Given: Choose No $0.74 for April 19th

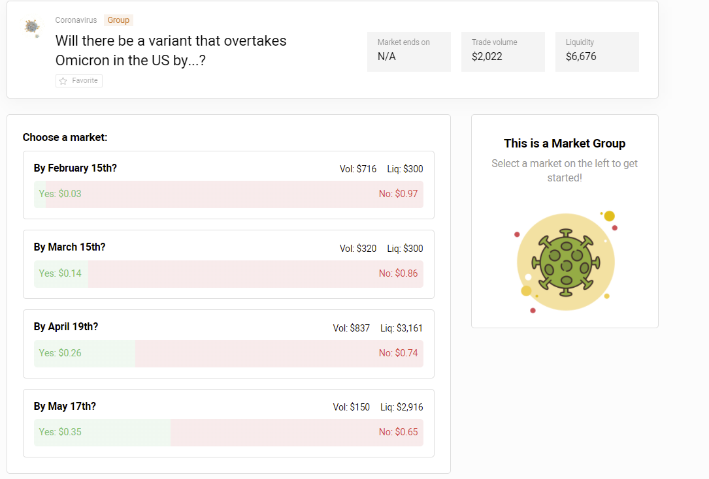Looking at the screenshot, I should point(398,353).
